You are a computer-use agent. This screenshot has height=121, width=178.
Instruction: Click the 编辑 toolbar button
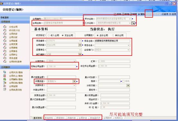click(134, 14)
